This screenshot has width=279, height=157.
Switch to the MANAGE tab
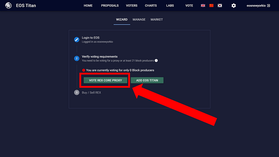click(x=139, y=20)
